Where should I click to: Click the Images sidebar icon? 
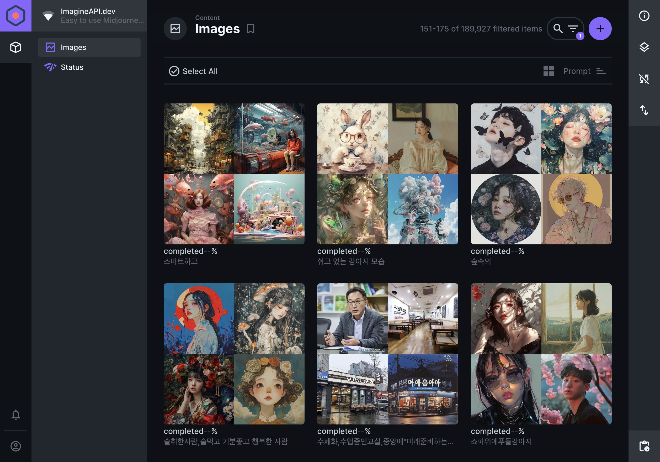pos(50,47)
